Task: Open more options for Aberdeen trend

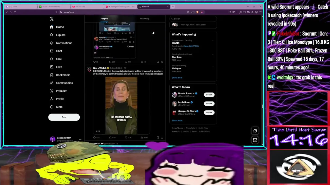Action: [213, 54]
